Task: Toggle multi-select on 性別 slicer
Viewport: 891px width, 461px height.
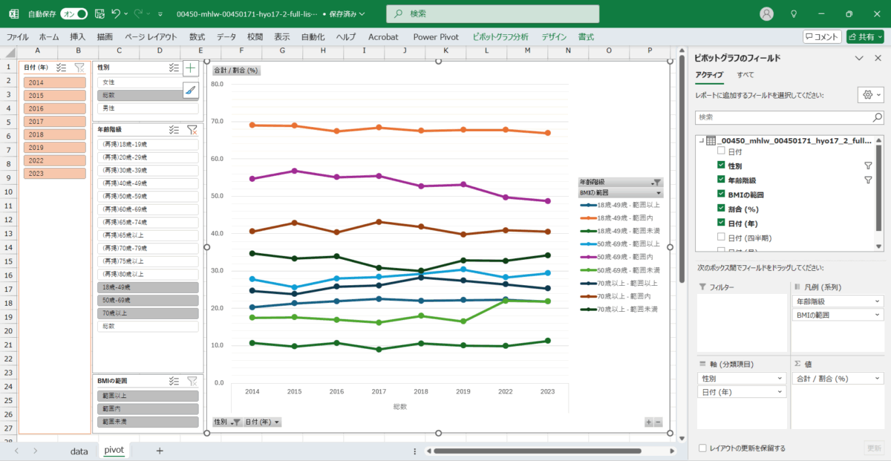Action: 174,68
